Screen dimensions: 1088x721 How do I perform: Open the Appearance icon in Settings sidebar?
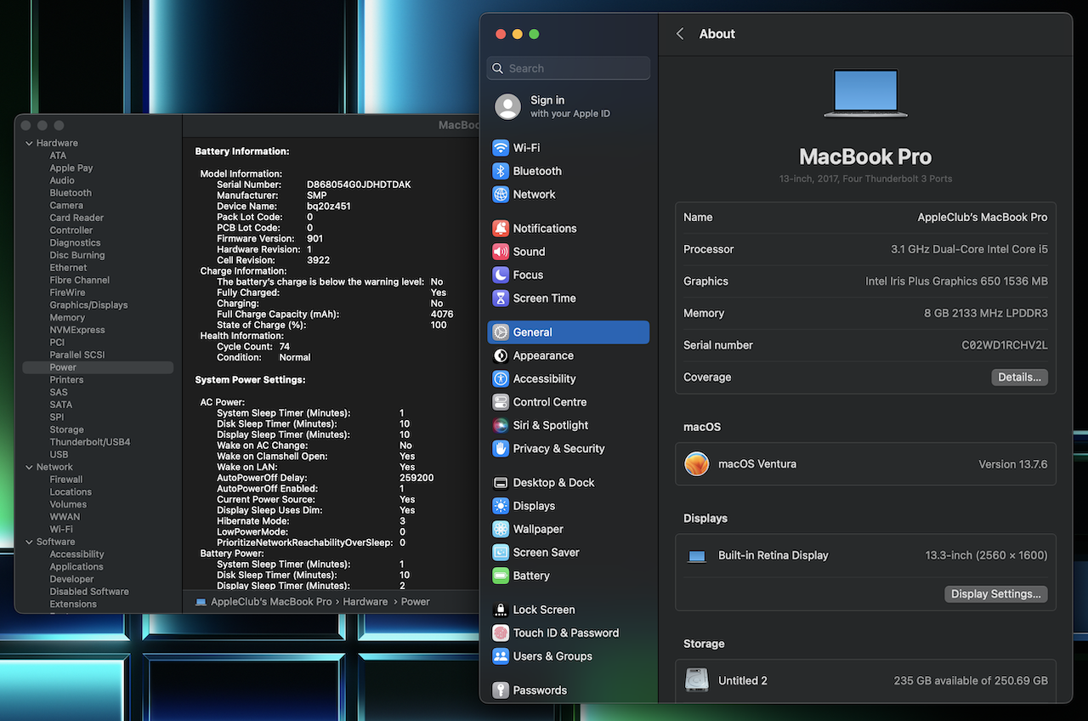(x=501, y=355)
